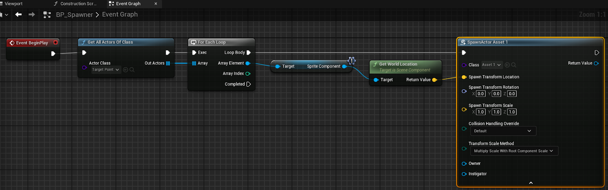The height and width of the screenshot is (190, 608).
Task: Select the Get World Location node
Action: pos(405,66)
